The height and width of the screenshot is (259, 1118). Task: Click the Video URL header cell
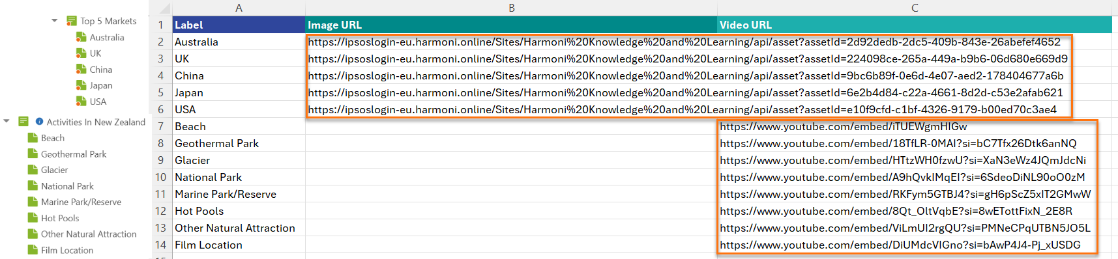pos(915,25)
